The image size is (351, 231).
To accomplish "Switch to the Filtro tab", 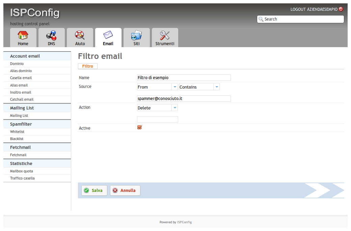I will coord(87,66).
